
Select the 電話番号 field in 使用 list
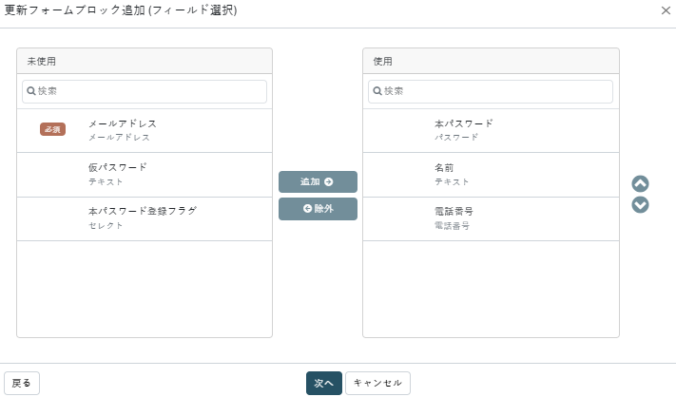tap(491, 218)
